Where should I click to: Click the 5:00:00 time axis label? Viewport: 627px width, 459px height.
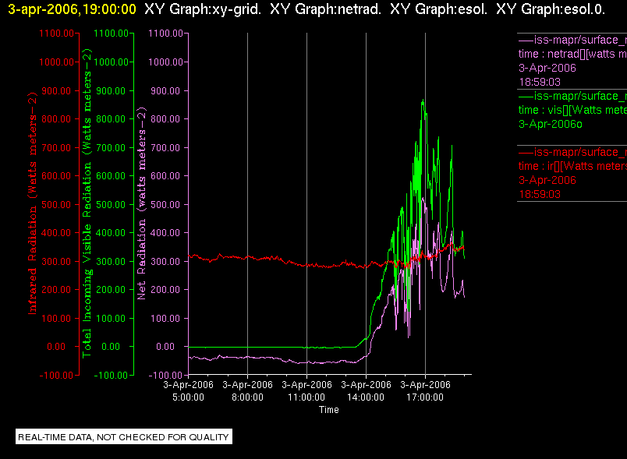click(189, 397)
